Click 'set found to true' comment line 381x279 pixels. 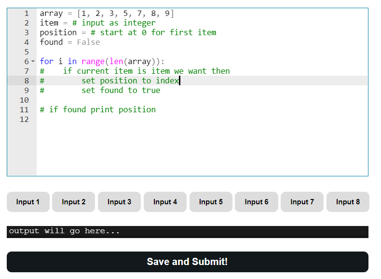[x=121, y=90]
